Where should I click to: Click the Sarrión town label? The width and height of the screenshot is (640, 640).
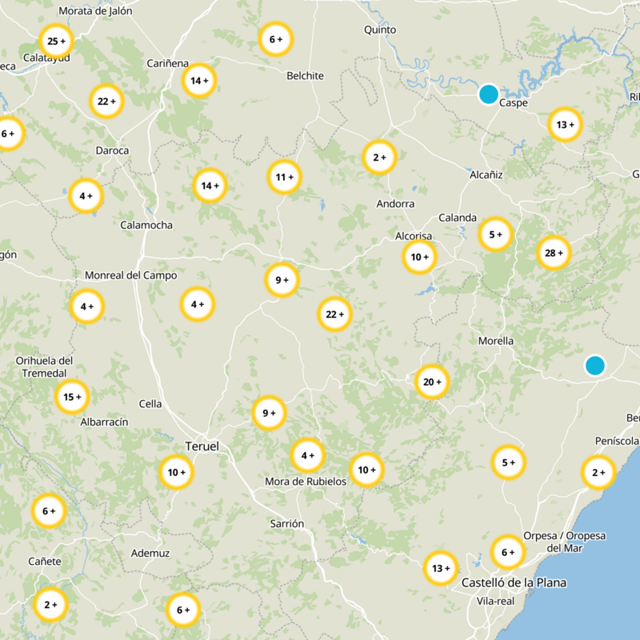click(x=287, y=523)
